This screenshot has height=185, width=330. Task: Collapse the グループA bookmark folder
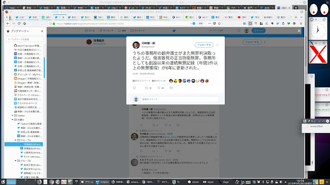tap(15, 140)
